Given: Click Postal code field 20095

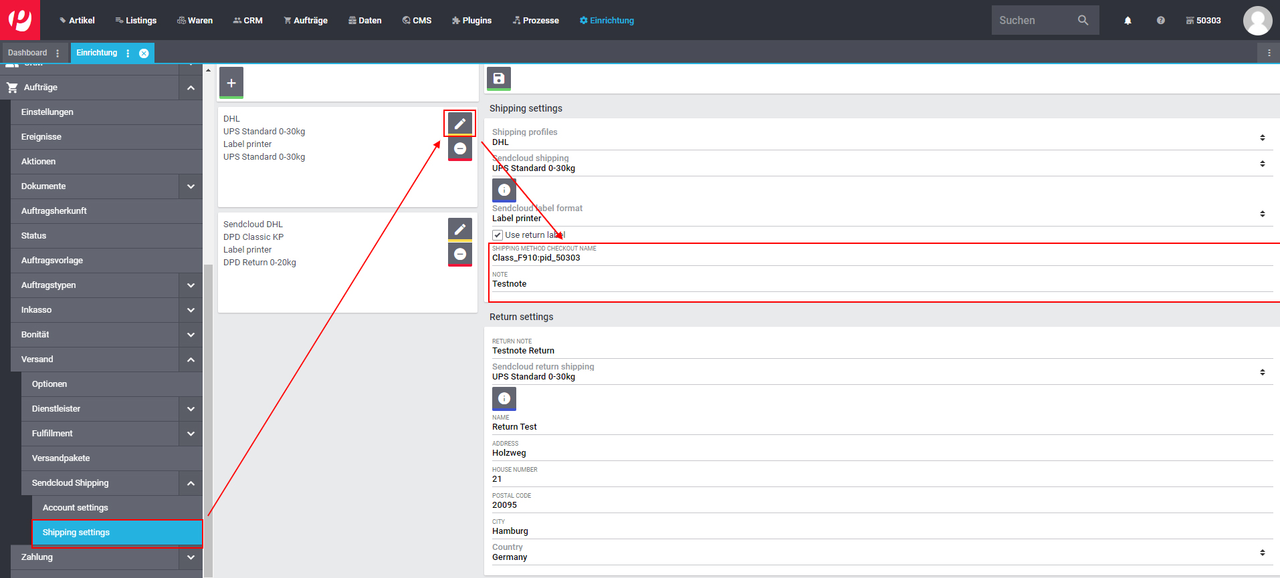Looking at the screenshot, I should click(x=881, y=501).
